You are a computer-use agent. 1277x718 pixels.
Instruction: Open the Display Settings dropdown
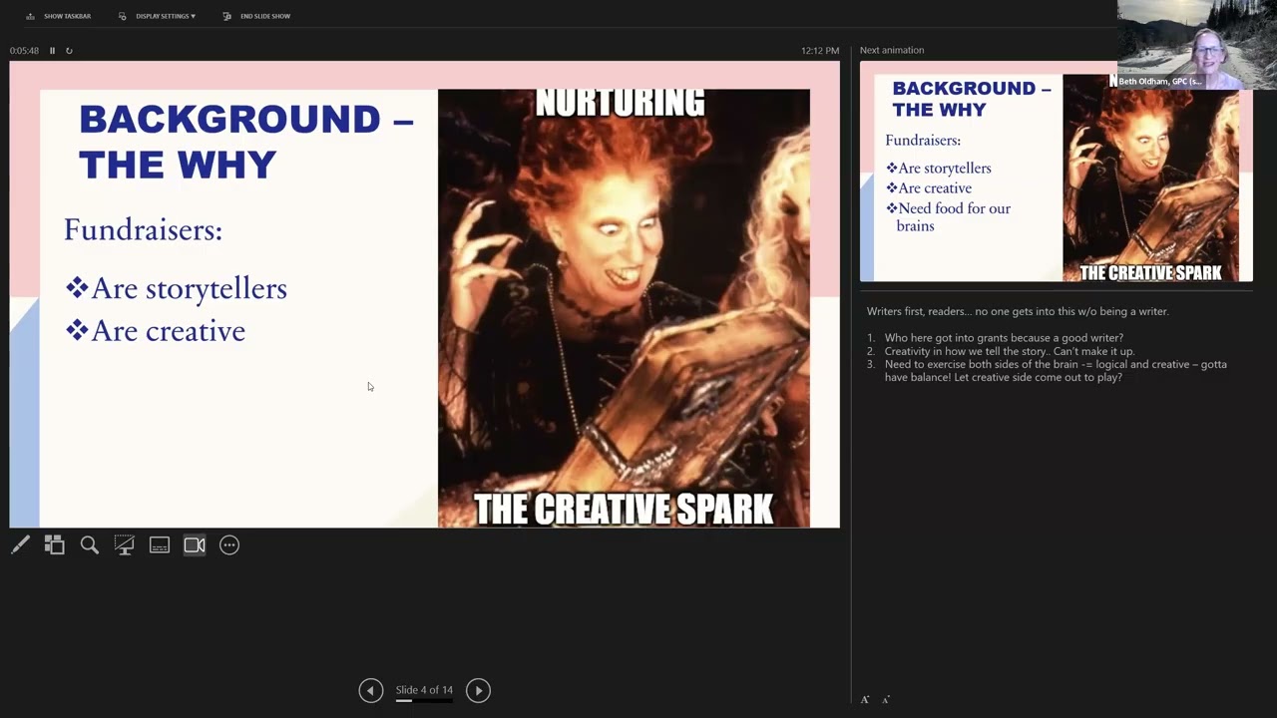pos(157,16)
